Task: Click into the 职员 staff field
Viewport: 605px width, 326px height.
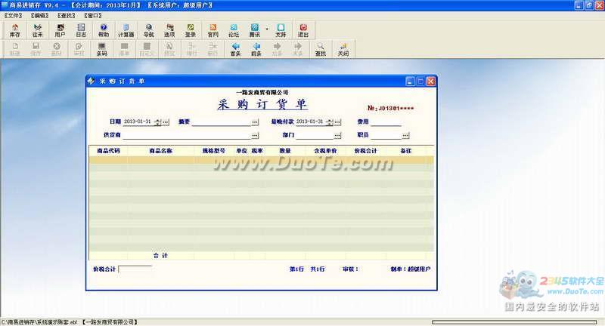Action: pyautogui.click(x=386, y=135)
